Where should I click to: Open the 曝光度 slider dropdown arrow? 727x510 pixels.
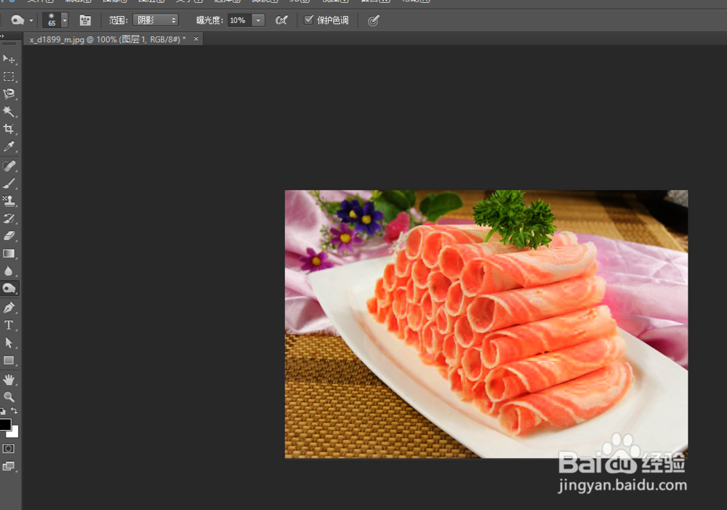click(258, 20)
